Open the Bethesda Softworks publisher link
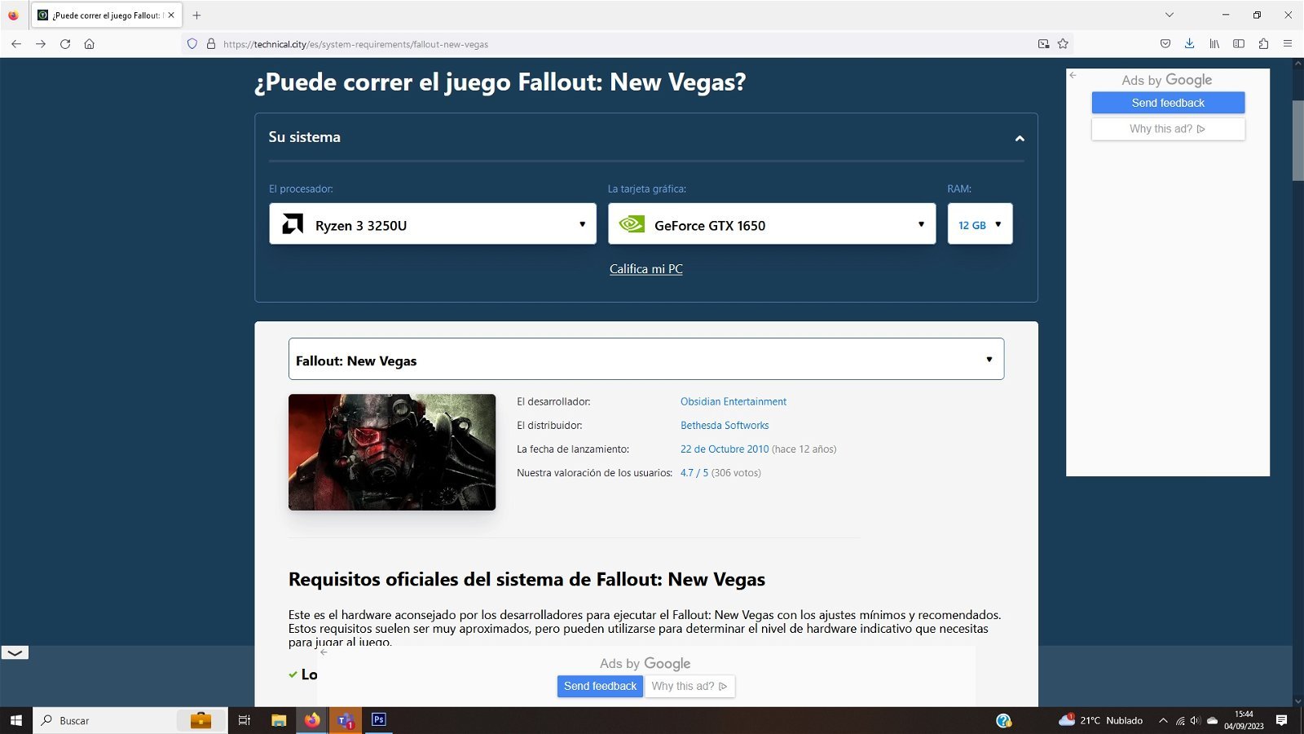Screen dimensions: 1304x734 (725, 426)
